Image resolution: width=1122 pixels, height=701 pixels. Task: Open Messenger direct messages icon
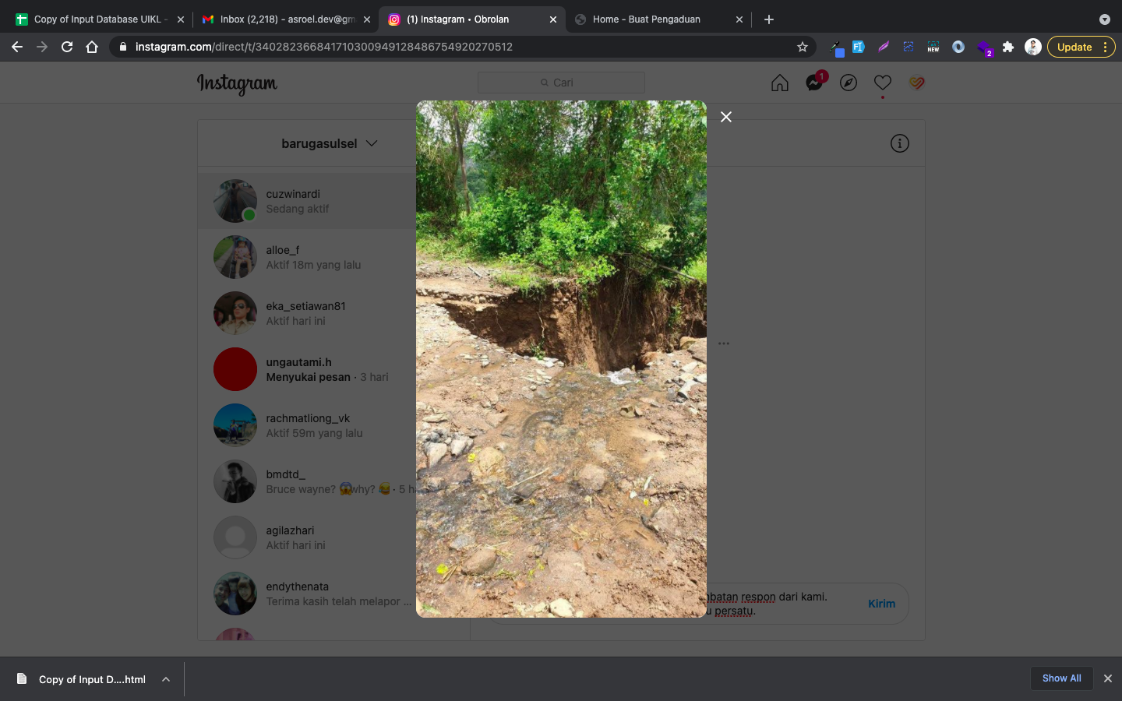(x=815, y=82)
